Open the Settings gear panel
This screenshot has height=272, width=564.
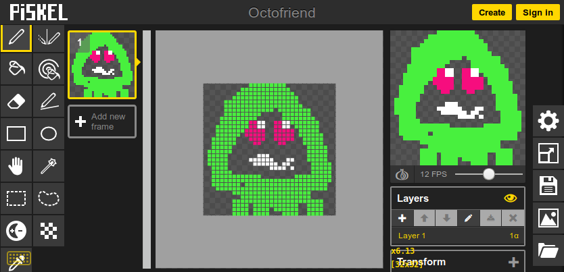click(548, 121)
